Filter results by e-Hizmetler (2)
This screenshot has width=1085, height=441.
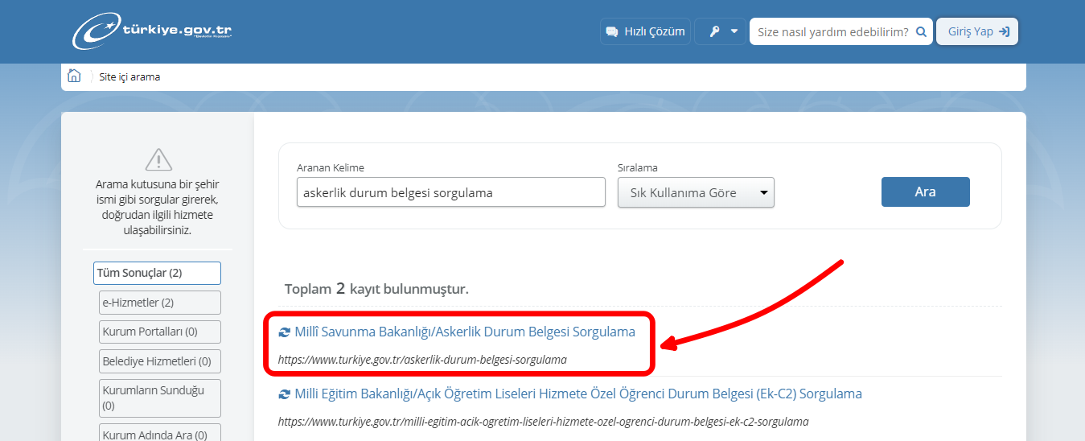tap(159, 303)
